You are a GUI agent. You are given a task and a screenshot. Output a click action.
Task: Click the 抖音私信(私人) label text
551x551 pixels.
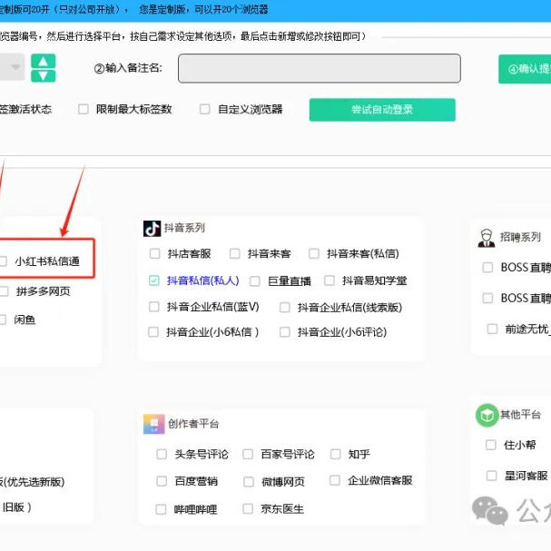pyautogui.click(x=203, y=280)
